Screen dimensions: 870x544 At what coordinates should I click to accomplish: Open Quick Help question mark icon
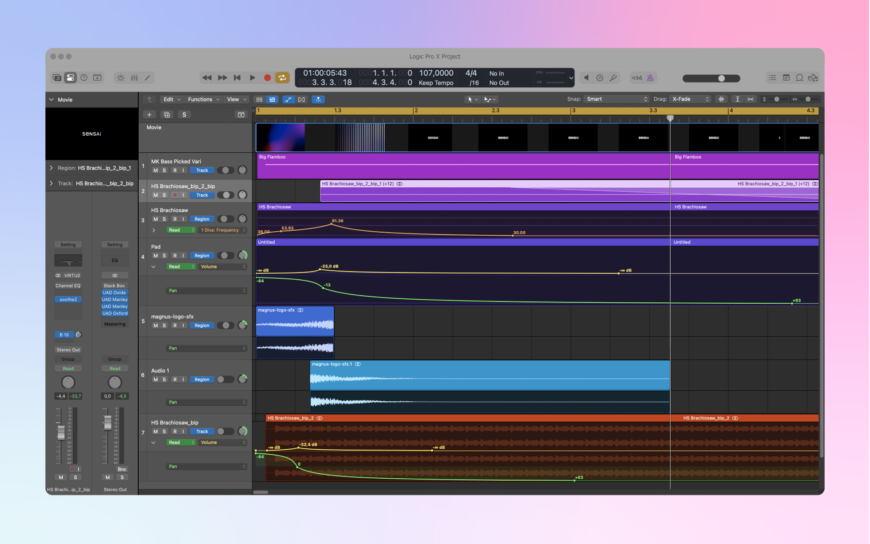click(84, 78)
